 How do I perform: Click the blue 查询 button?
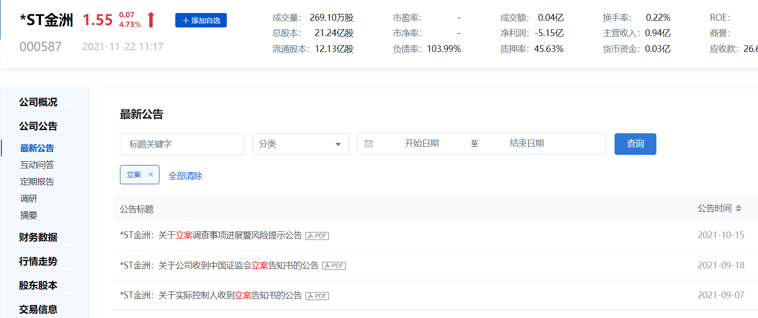click(x=635, y=144)
